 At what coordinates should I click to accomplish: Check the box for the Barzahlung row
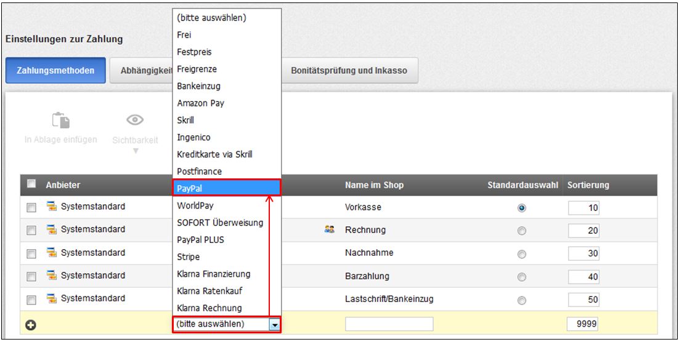point(31,277)
